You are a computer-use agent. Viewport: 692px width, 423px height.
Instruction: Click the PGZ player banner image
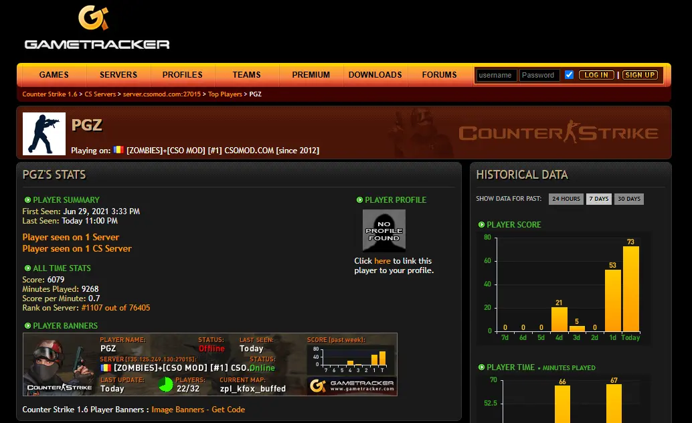[210, 364]
